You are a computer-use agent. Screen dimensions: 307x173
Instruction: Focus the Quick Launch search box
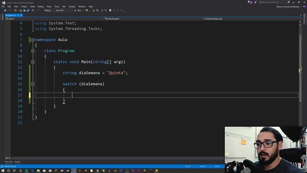[x=272, y=2]
